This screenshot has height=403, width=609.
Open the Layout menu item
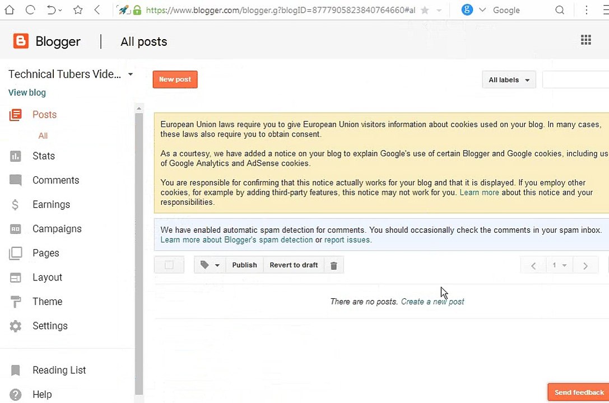click(x=47, y=277)
